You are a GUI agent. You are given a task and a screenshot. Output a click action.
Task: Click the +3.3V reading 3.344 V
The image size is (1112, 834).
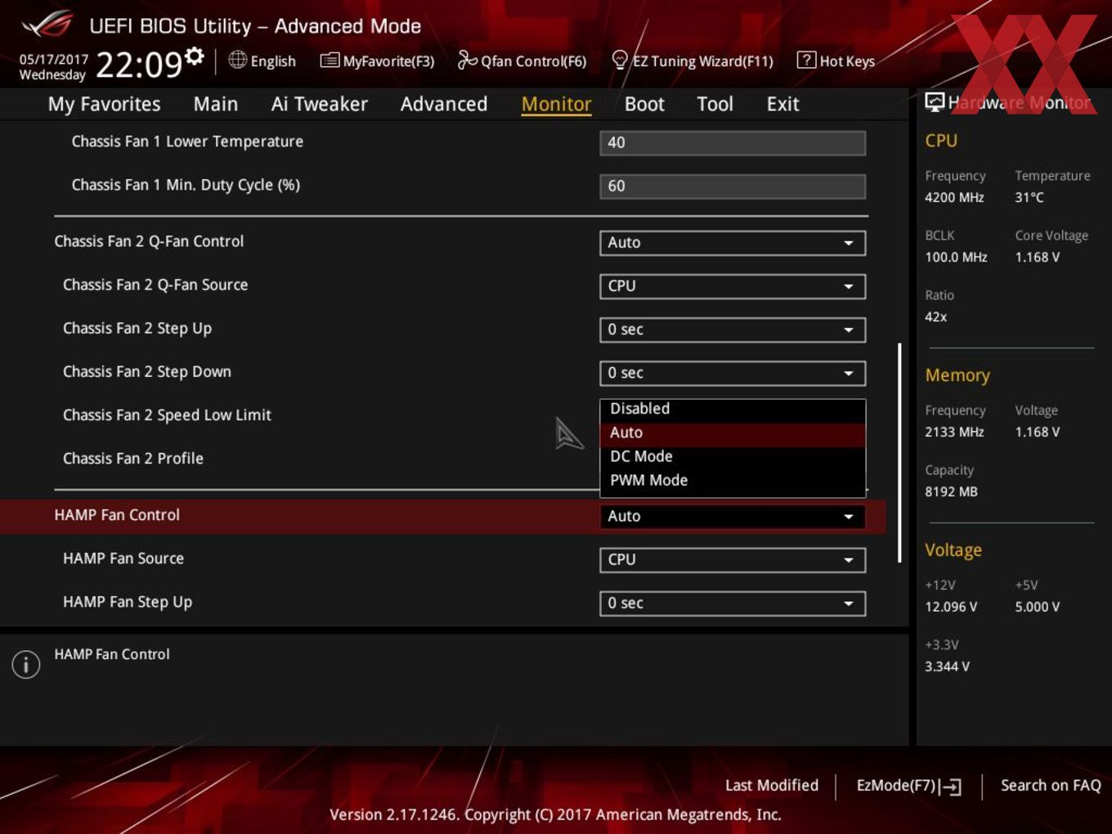(x=947, y=666)
